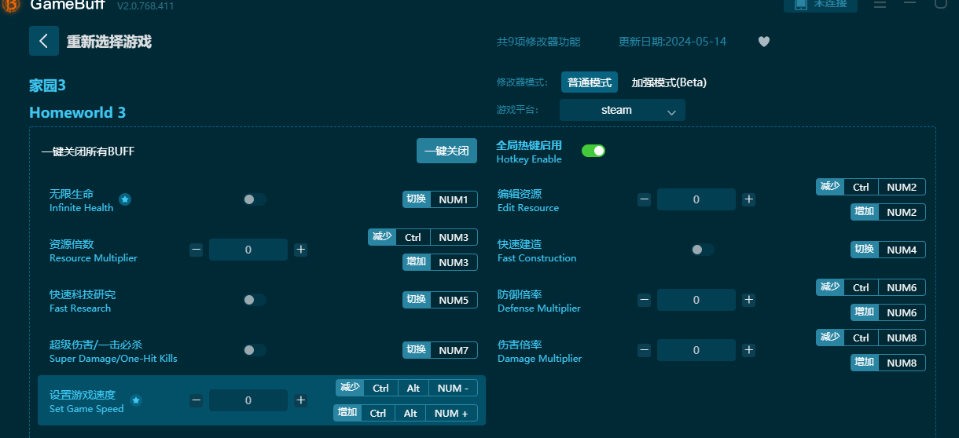
Task: Click the 家园3 title text
Action: 48,86
